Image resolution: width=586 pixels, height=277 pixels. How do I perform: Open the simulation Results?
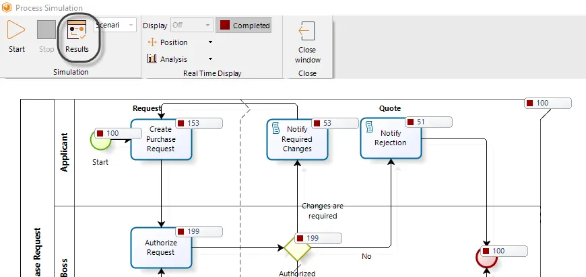(x=77, y=36)
